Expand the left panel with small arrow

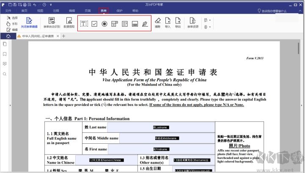pyautogui.click(x=10, y=105)
